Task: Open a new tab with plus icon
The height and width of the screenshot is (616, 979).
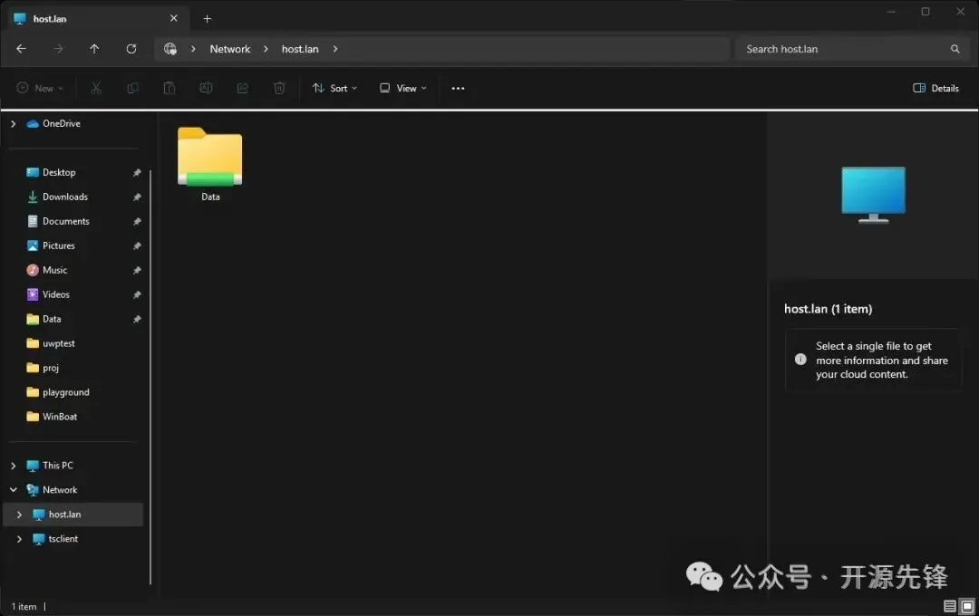Action: [208, 19]
